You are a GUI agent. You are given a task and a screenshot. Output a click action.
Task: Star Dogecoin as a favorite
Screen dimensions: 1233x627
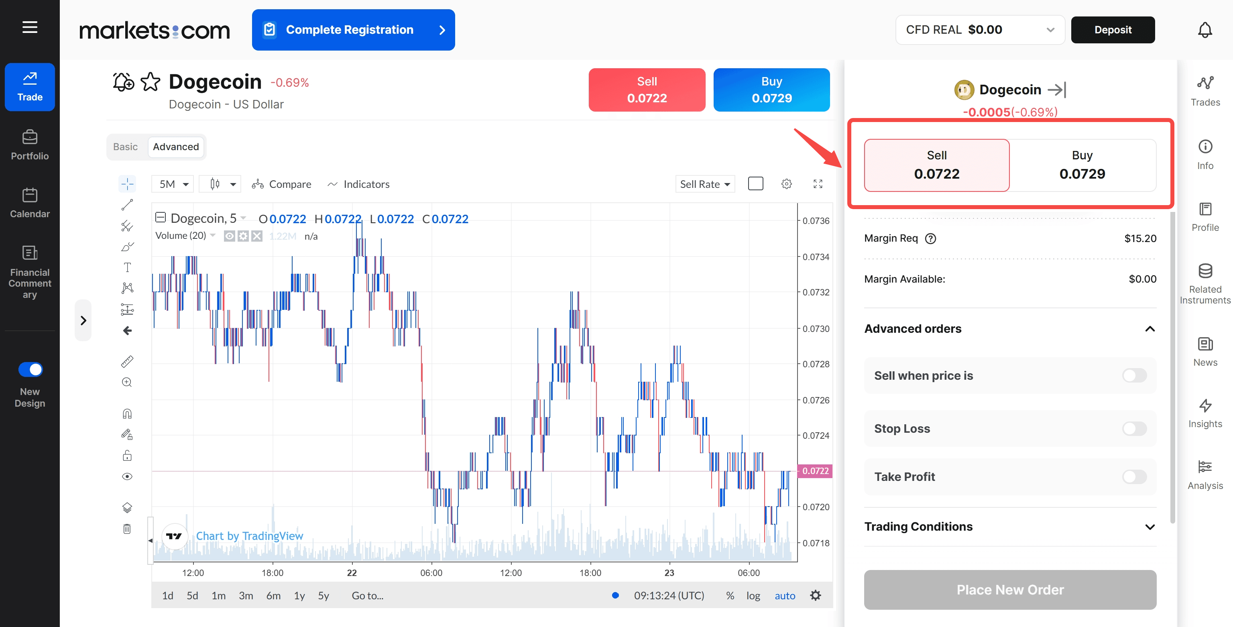150,81
